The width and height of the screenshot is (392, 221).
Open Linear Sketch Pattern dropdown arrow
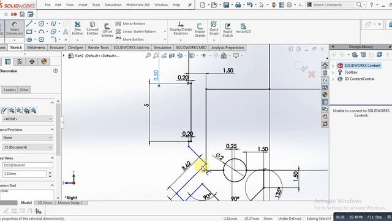point(165,31)
